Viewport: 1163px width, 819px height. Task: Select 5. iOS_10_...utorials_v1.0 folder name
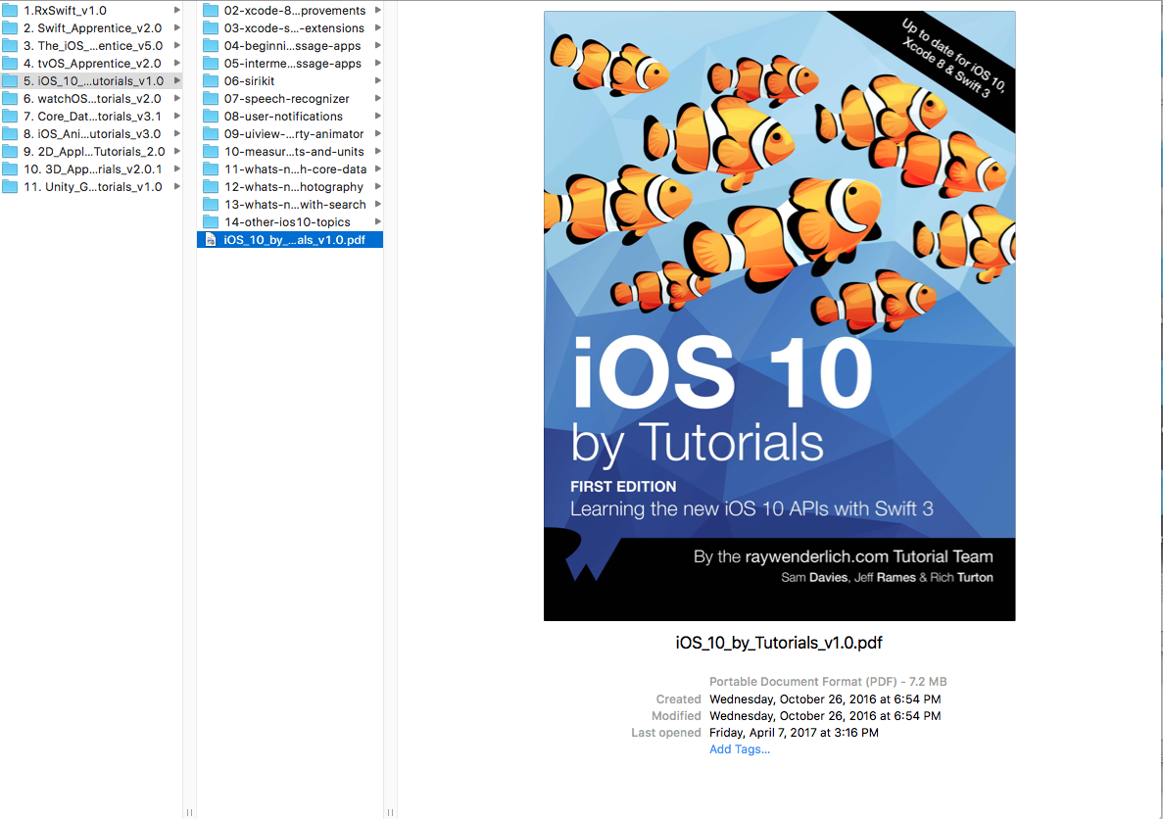tap(93, 81)
